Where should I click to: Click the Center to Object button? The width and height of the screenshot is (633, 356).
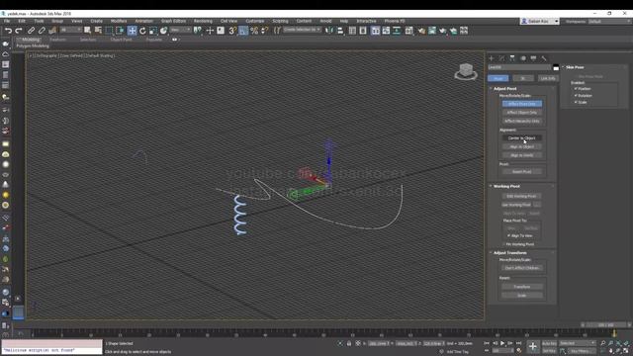[522, 138]
